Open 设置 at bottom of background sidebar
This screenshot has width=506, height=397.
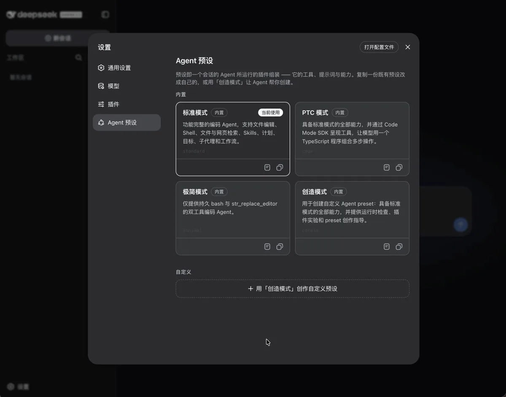[18, 386]
